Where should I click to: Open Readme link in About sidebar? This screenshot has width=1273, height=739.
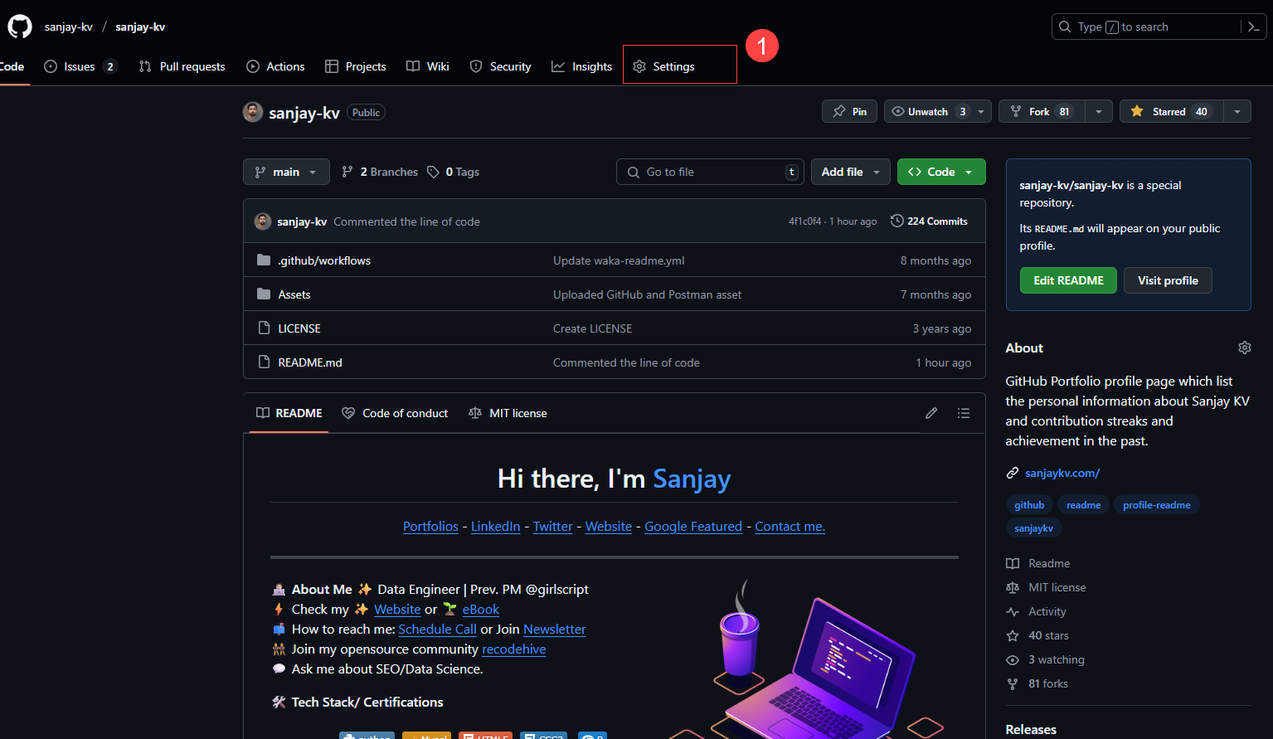1038,563
